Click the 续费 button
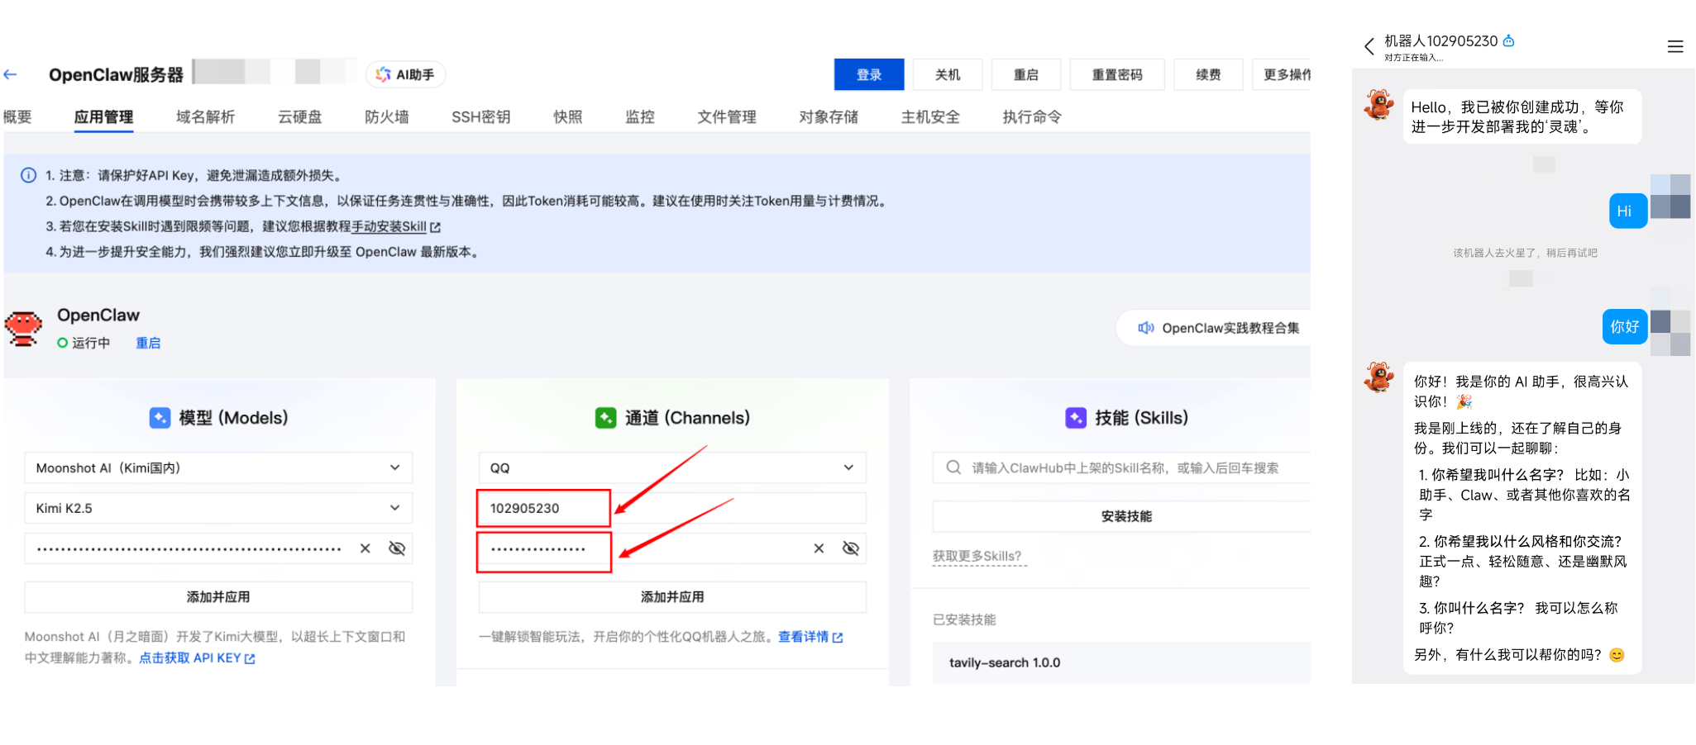The image size is (1696, 745). (1208, 74)
